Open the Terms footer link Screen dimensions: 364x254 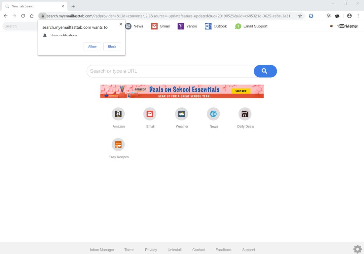tap(129, 250)
